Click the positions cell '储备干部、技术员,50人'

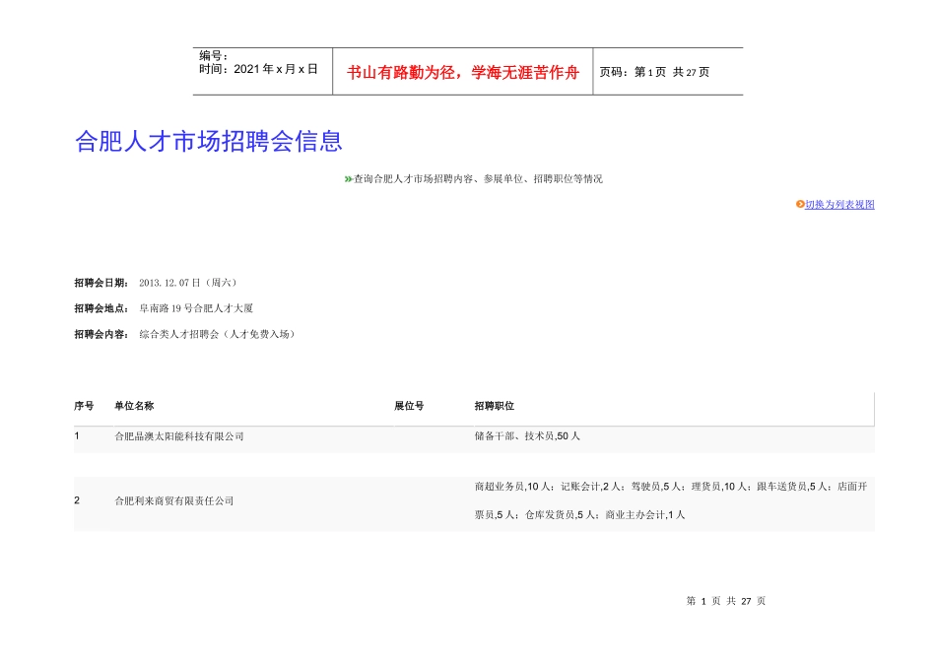[527, 436]
